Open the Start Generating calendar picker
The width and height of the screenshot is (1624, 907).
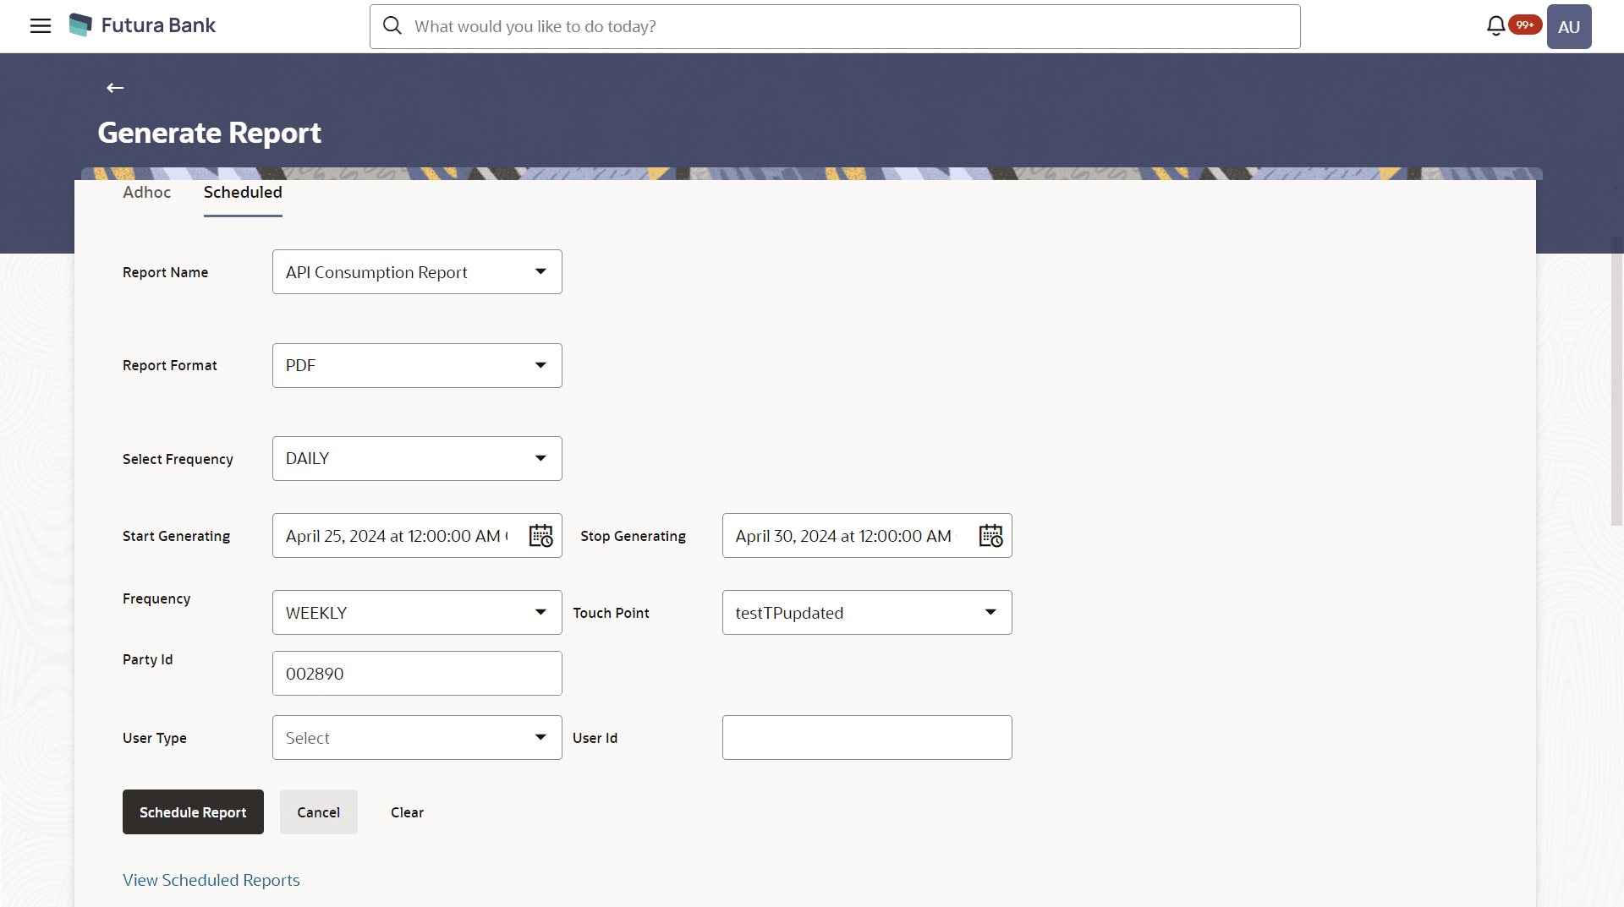click(x=540, y=535)
